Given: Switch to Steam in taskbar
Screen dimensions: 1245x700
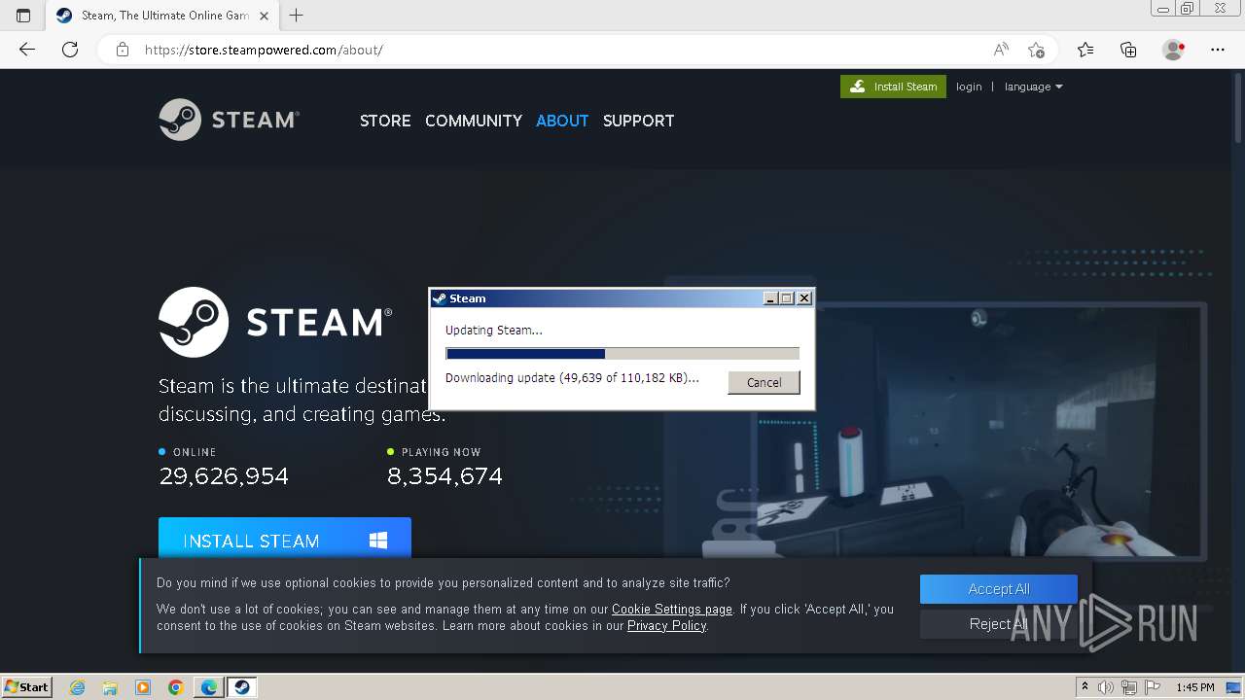Looking at the screenshot, I should tap(241, 687).
